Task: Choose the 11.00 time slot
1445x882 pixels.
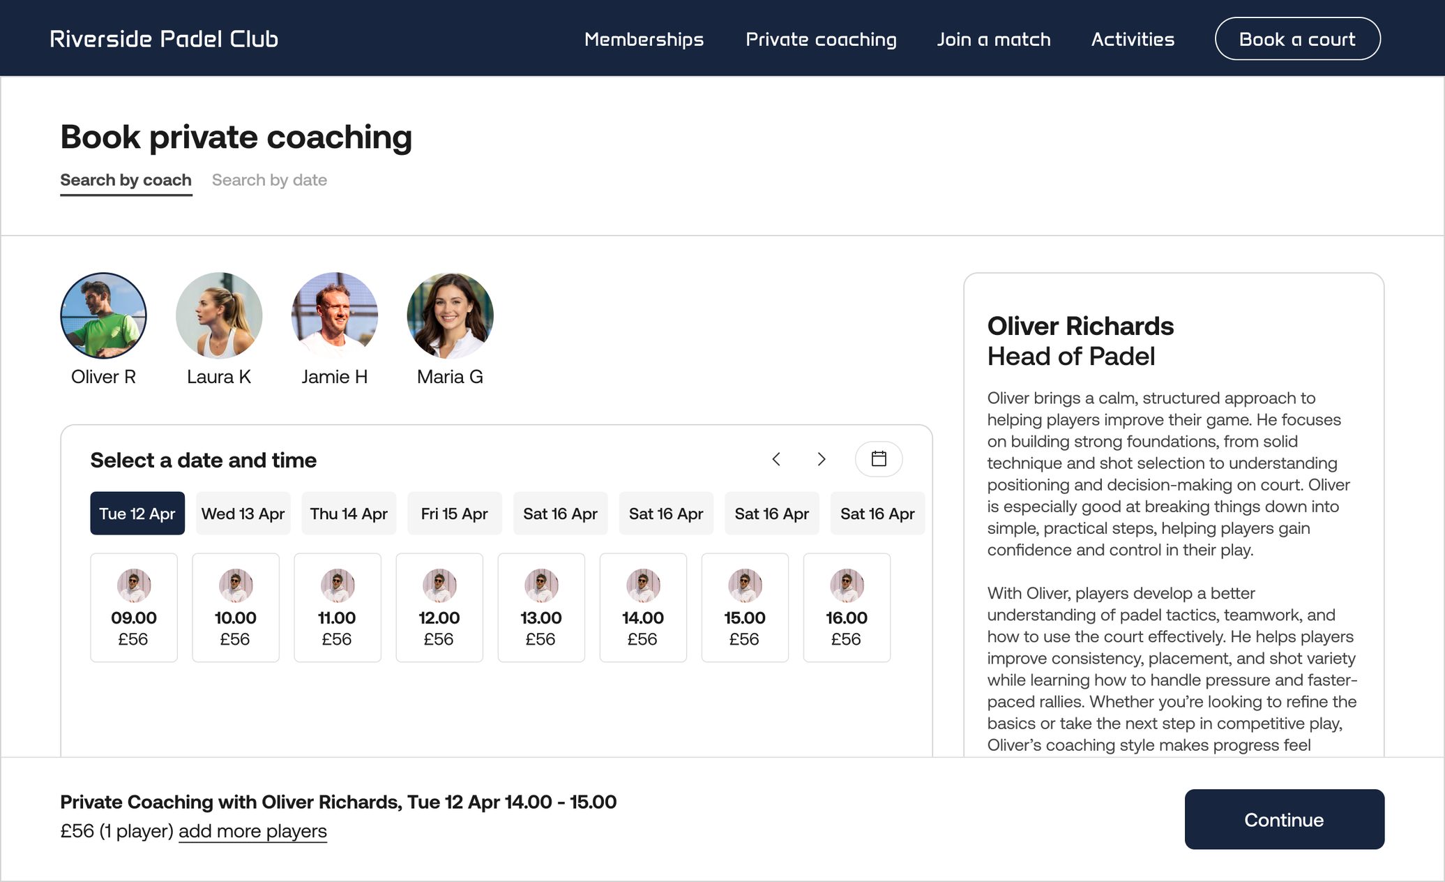Action: (x=338, y=608)
